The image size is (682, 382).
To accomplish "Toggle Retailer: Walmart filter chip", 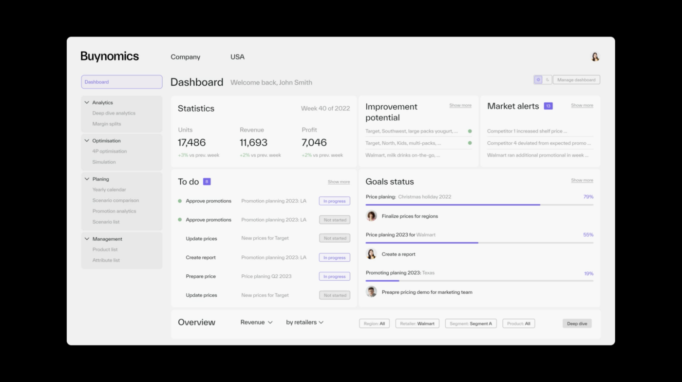I will [417, 324].
